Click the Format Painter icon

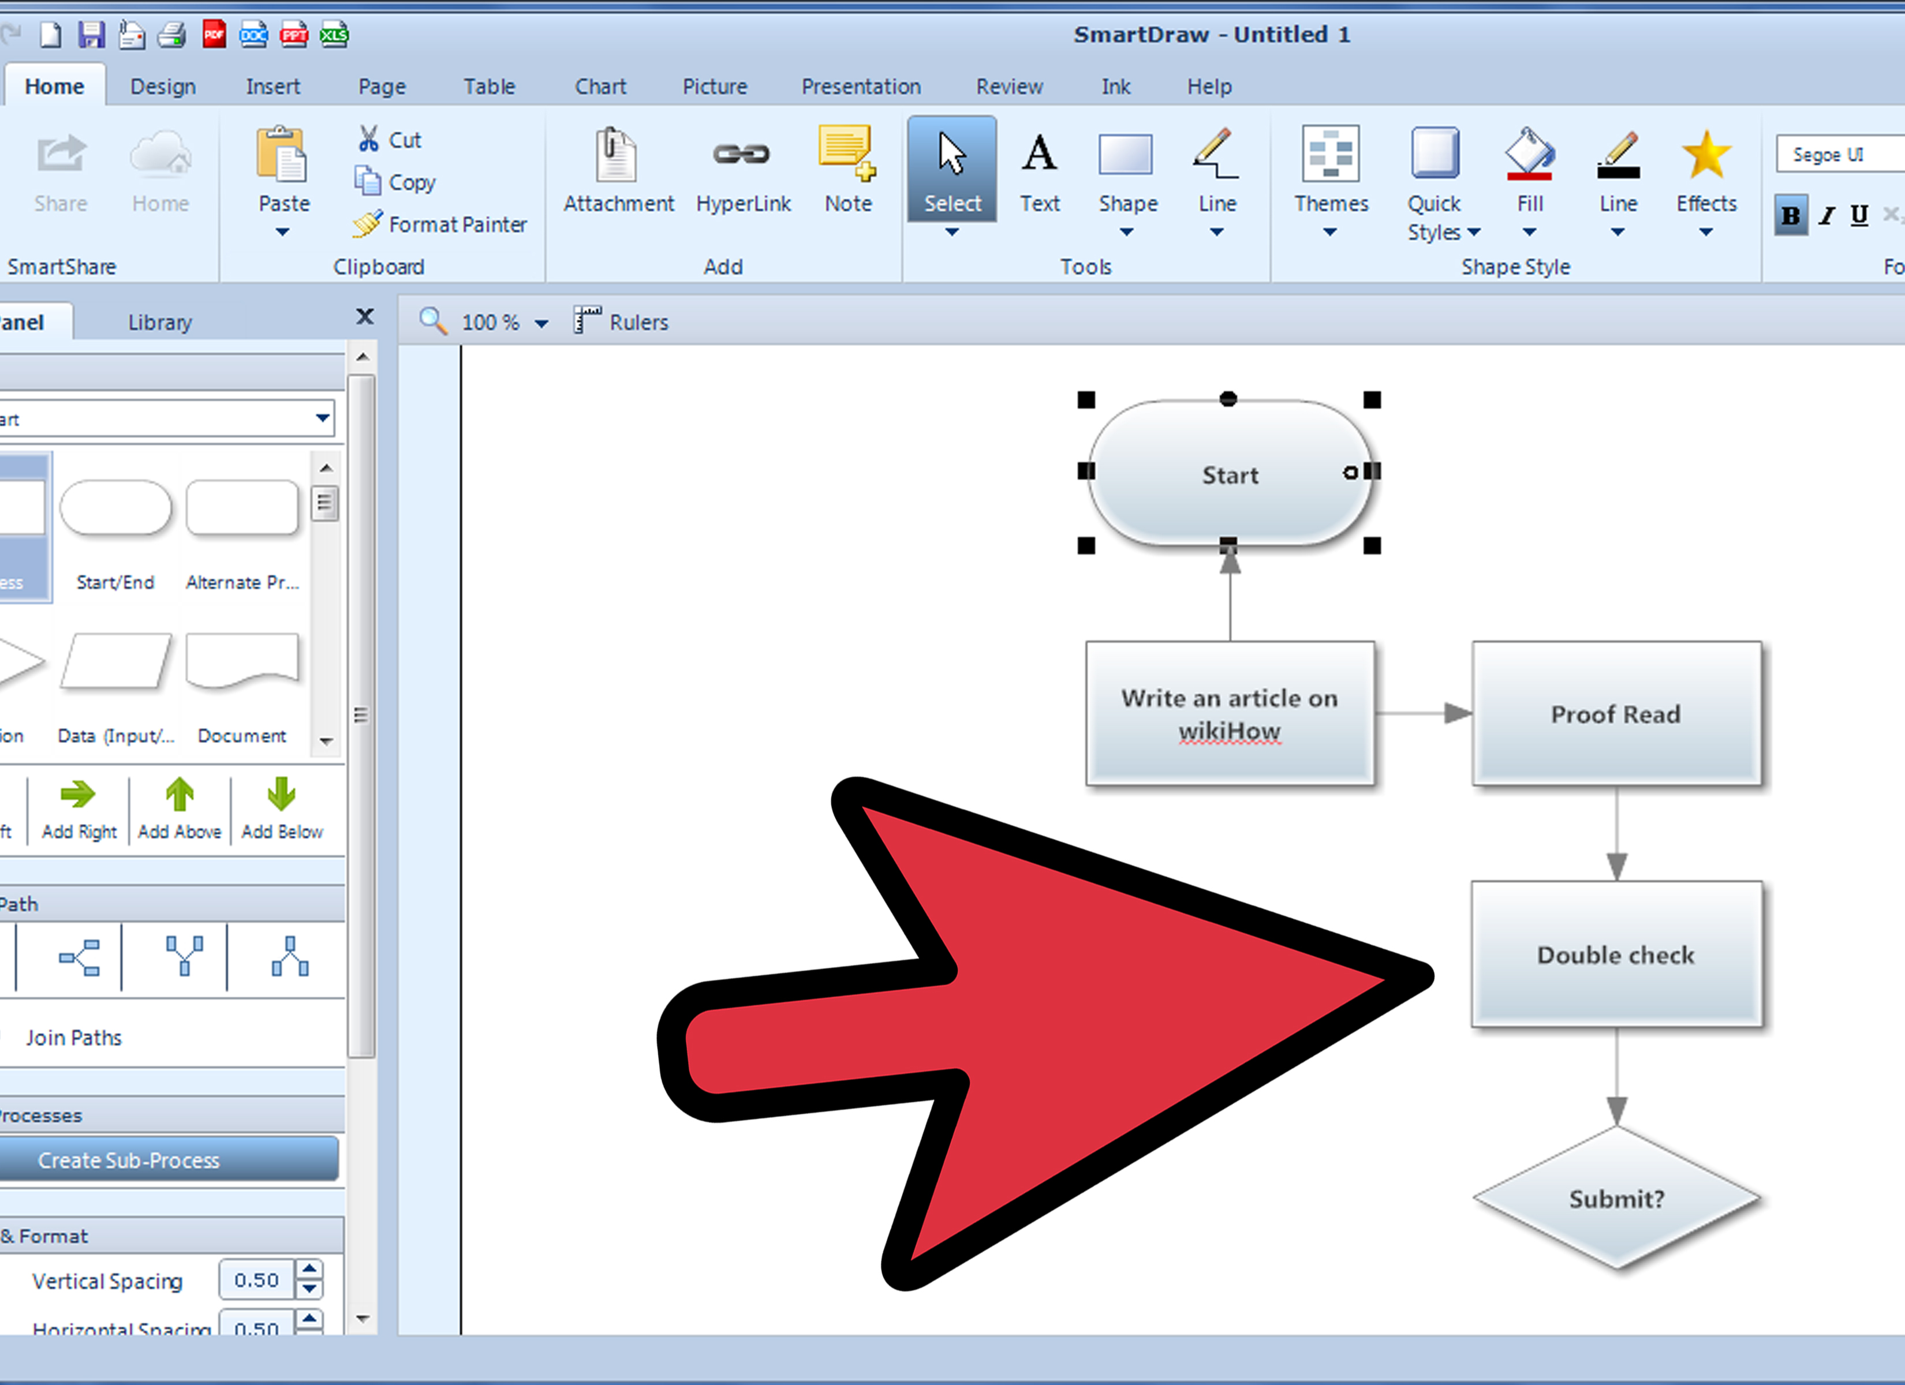tap(367, 224)
